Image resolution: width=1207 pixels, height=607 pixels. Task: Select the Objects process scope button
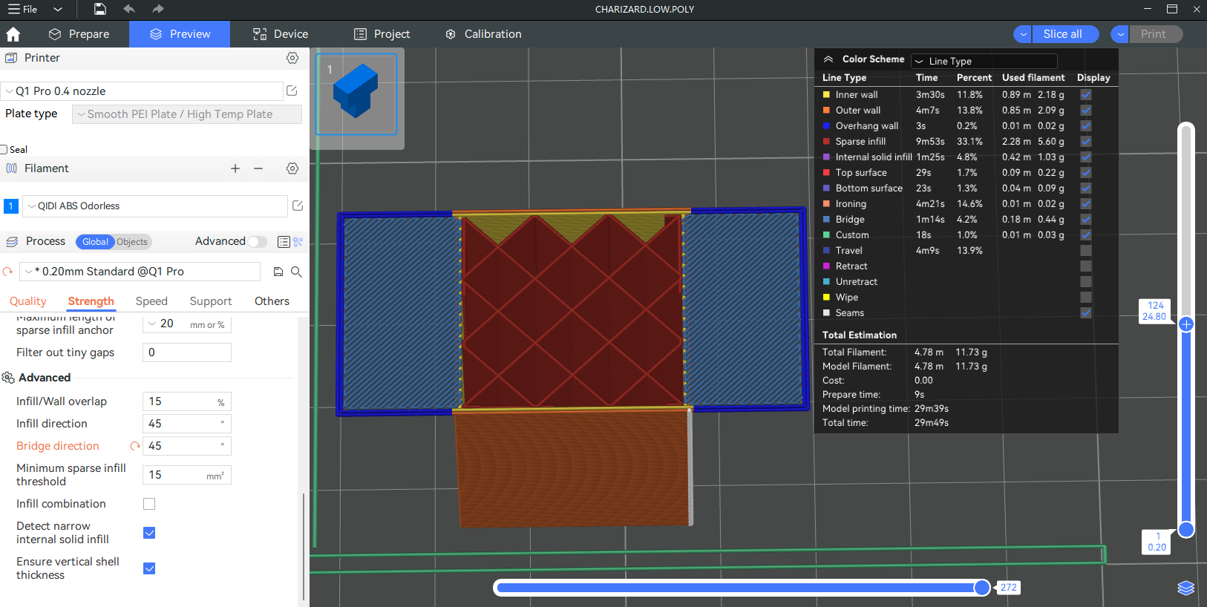point(132,242)
